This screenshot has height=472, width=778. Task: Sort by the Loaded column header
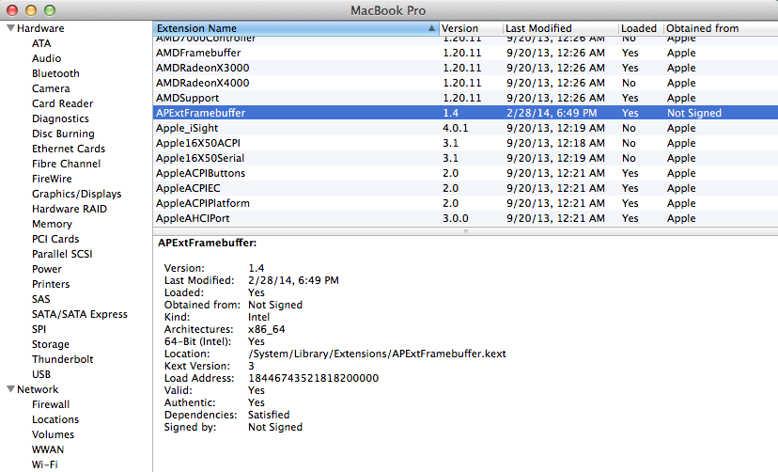tap(639, 28)
